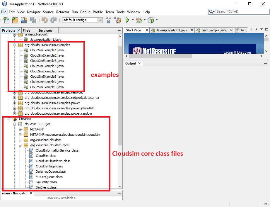Select the org.cloudbus.cloudsim.examples.power package
The height and width of the screenshot is (207, 270).
(52, 103)
